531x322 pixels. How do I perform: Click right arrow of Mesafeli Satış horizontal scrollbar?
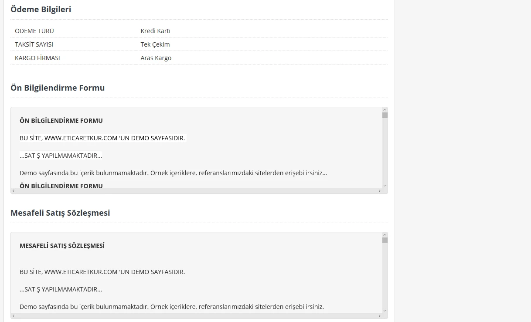pos(379,316)
